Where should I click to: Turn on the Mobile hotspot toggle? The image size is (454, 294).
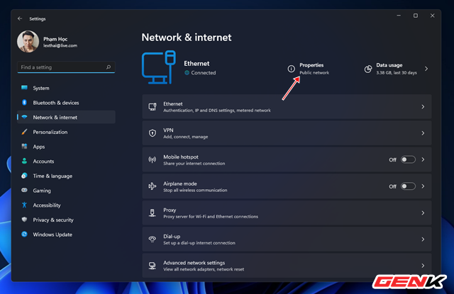408,159
